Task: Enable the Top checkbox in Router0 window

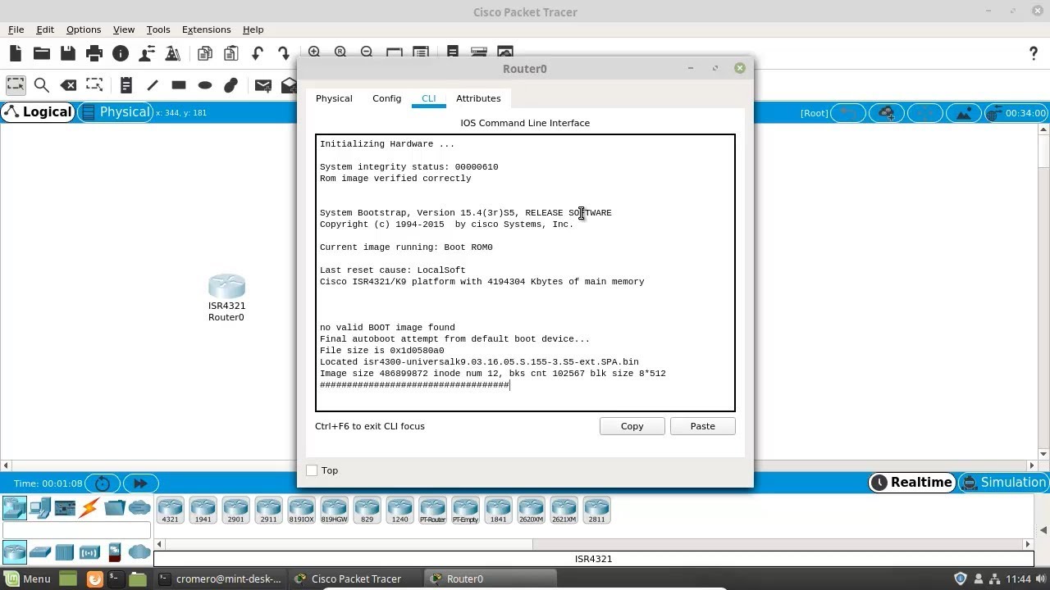Action: pyautogui.click(x=312, y=470)
